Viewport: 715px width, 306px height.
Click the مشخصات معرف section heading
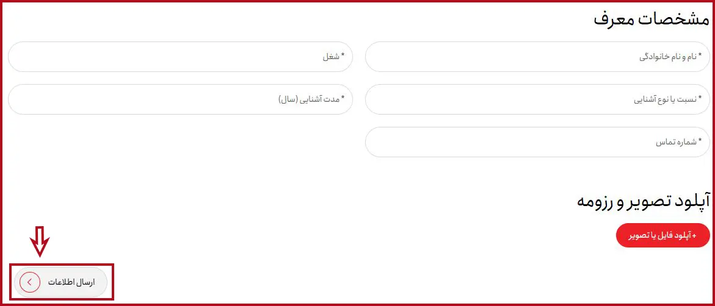[x=651, y=18]
